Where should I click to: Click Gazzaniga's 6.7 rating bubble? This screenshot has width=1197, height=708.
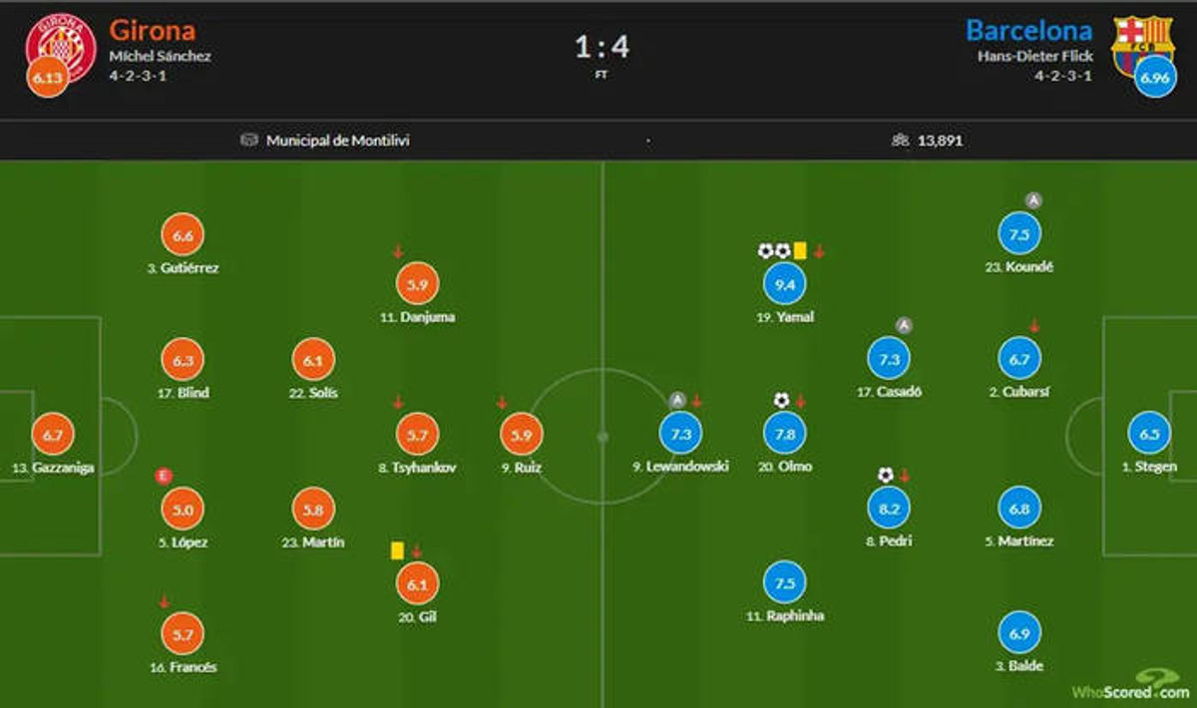[54, 435]
